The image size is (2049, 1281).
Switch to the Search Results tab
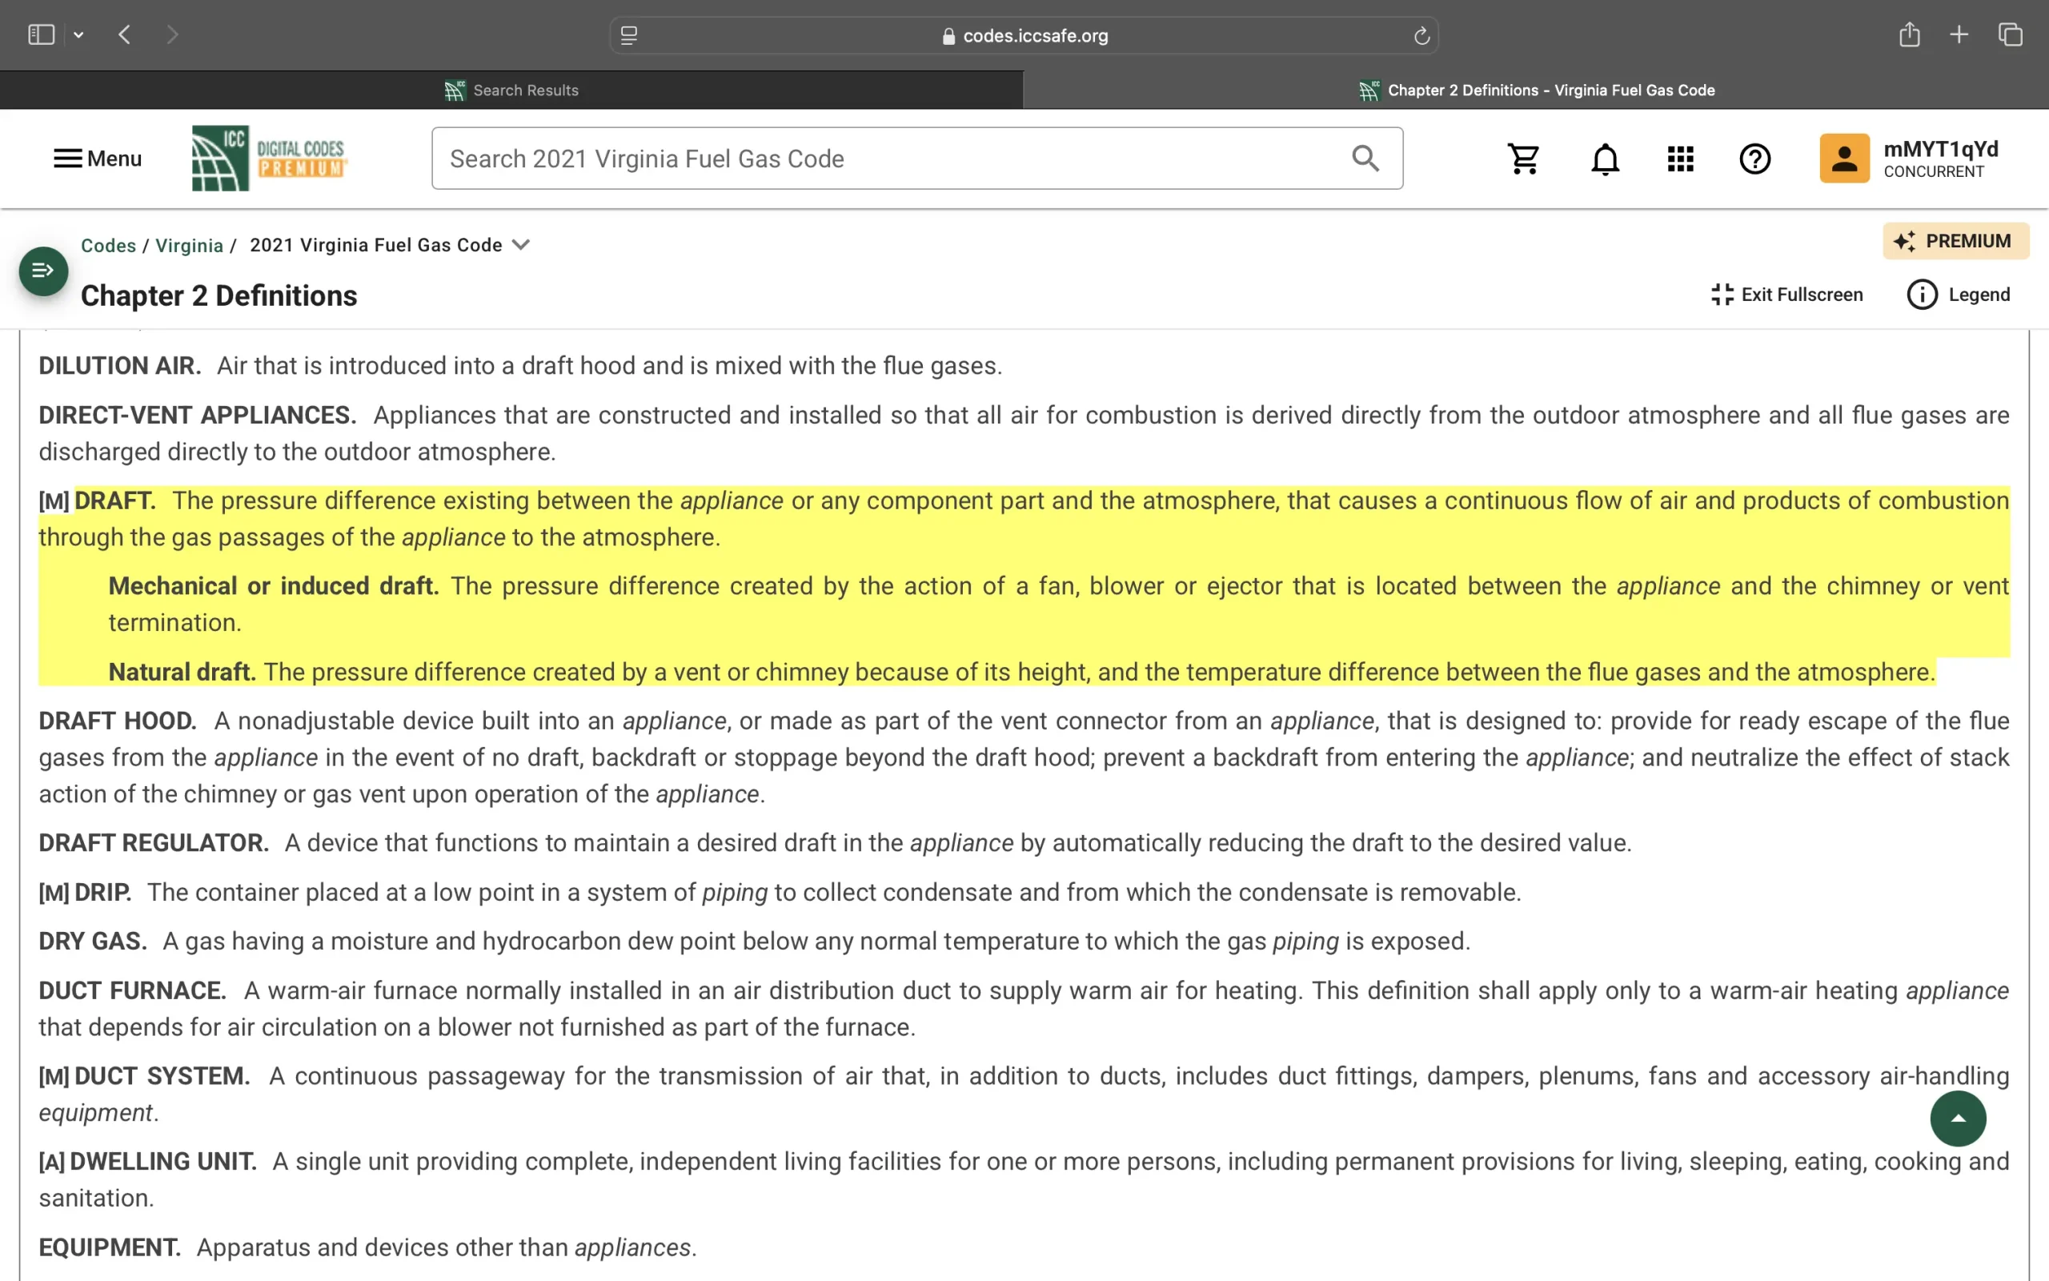511,90
